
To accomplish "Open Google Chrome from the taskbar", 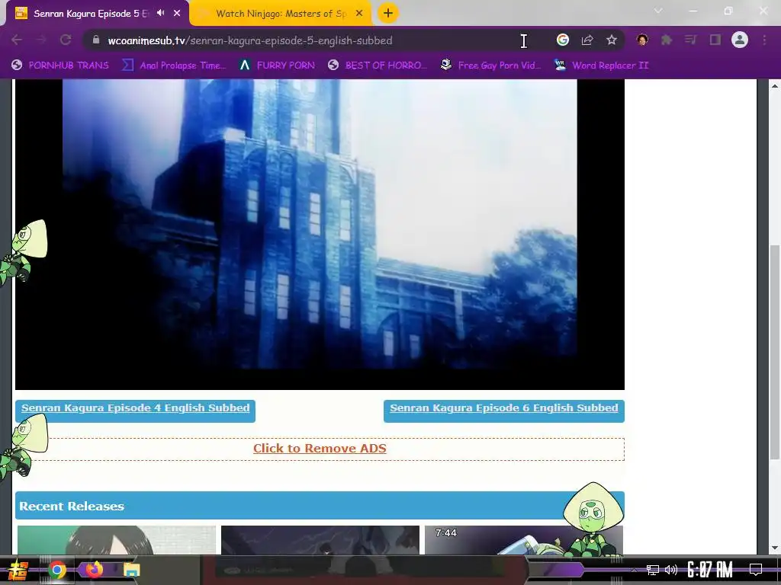I will pos(57,570).
